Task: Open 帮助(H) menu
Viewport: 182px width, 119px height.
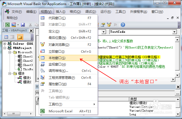Action: click(x=12, y=18)
